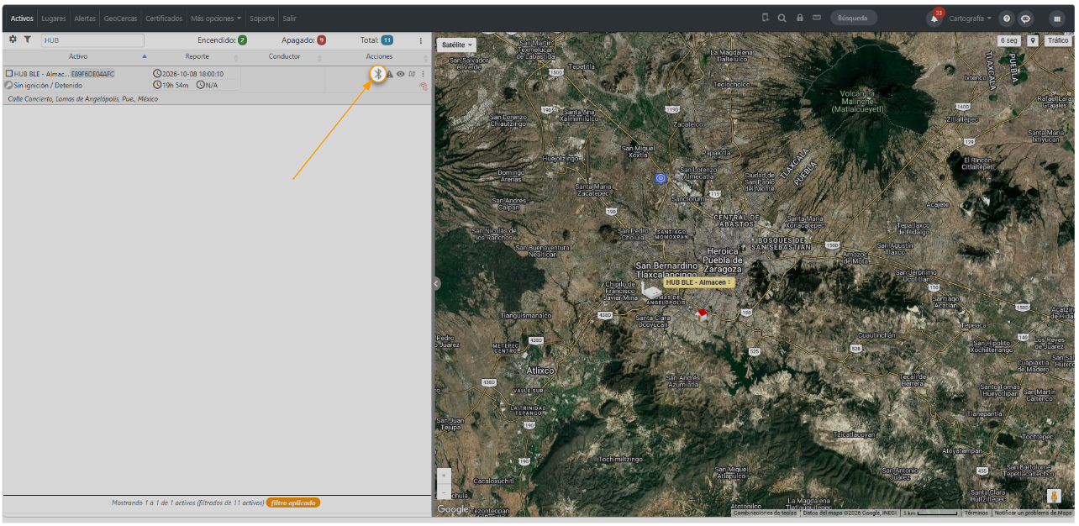
Task: Click the magnifier search icon in top bar
Action: [x=782, y=18]
